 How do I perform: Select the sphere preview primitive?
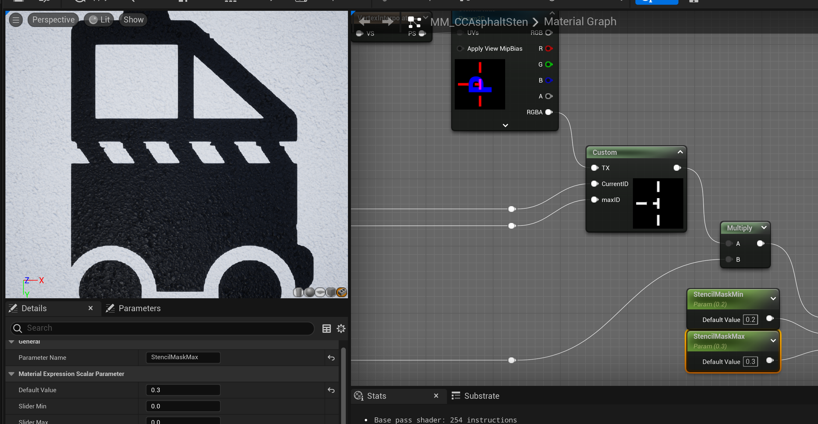coord(309,292)
